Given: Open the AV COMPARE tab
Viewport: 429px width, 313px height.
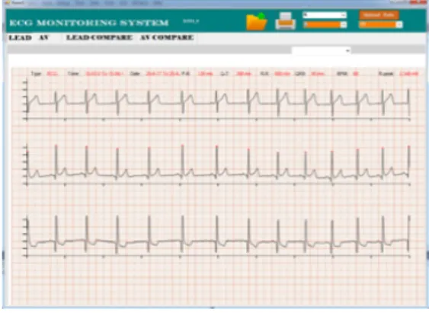Looking at the screenshot, I should [x=167, y=38].
